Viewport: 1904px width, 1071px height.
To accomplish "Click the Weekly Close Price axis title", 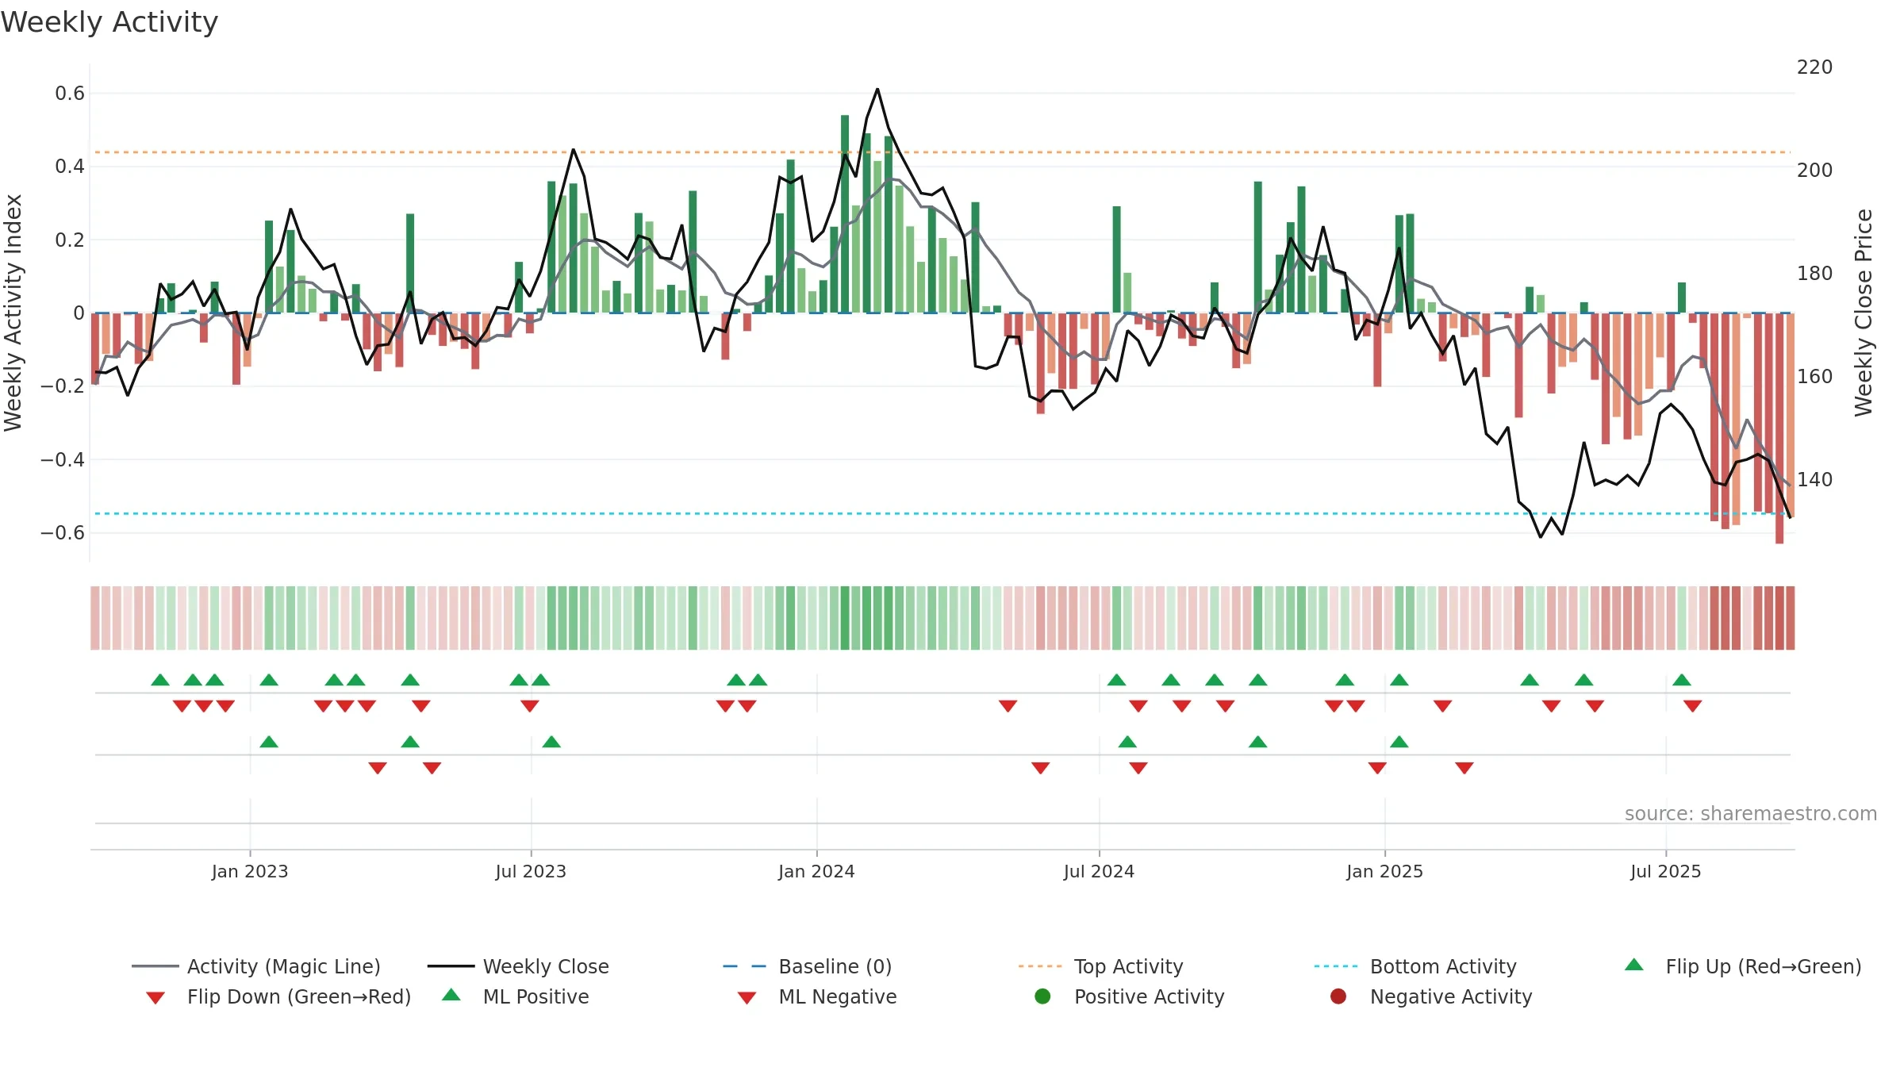I will pos(1864,313).
